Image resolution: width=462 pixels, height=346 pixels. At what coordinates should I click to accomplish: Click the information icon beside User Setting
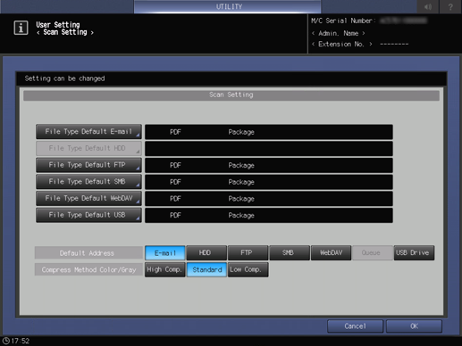(21, 28)
